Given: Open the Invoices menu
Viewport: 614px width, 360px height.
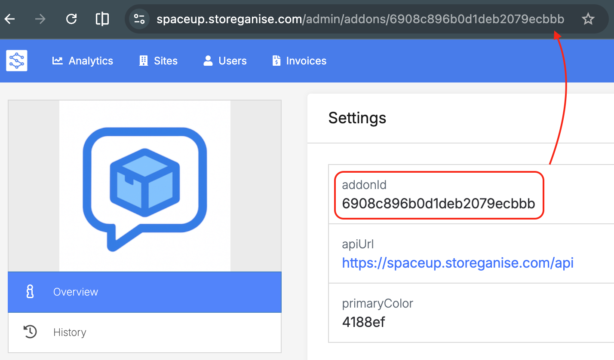Looking at the screenshot, I should [x=299, y=61].
